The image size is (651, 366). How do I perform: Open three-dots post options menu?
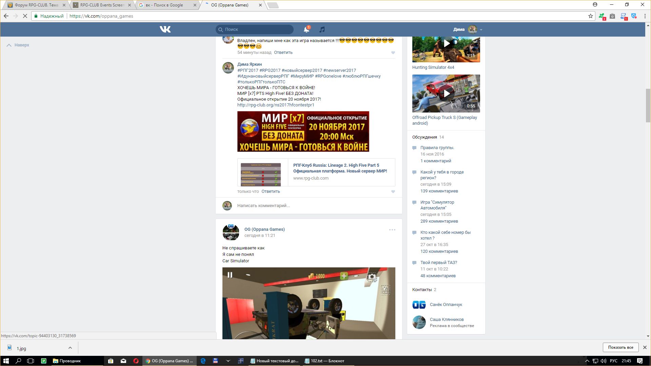point(392,230)
